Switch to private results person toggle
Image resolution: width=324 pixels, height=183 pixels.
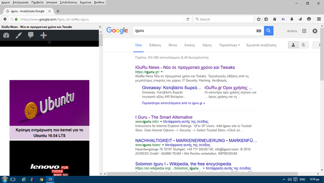tap(292, 45)
